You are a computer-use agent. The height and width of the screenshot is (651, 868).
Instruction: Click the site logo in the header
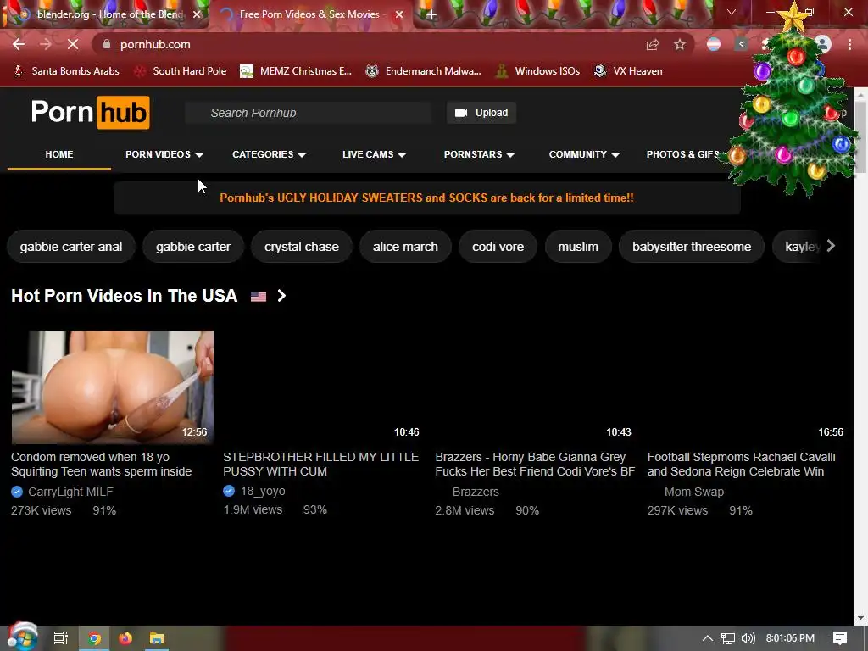pyautogui.click(x=90, y=113)
